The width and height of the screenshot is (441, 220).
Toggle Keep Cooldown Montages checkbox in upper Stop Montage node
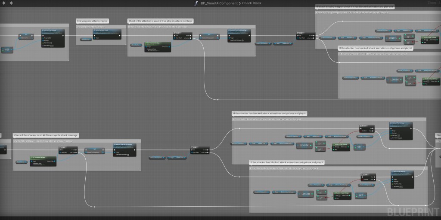(242, 40)
